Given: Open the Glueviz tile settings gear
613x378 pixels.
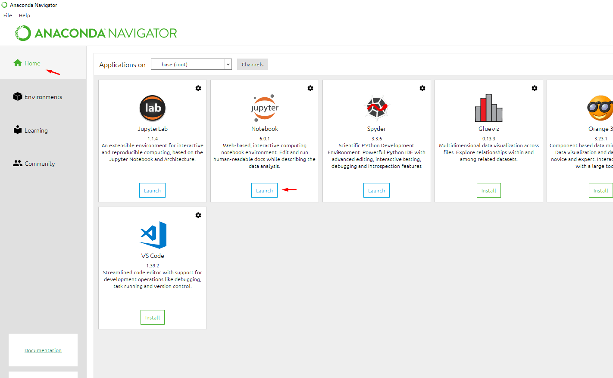Looking at the screenshot, I should tap(535, 88).
